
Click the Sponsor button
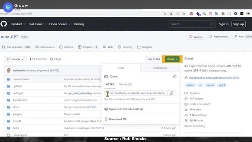(x=196, y=37)
